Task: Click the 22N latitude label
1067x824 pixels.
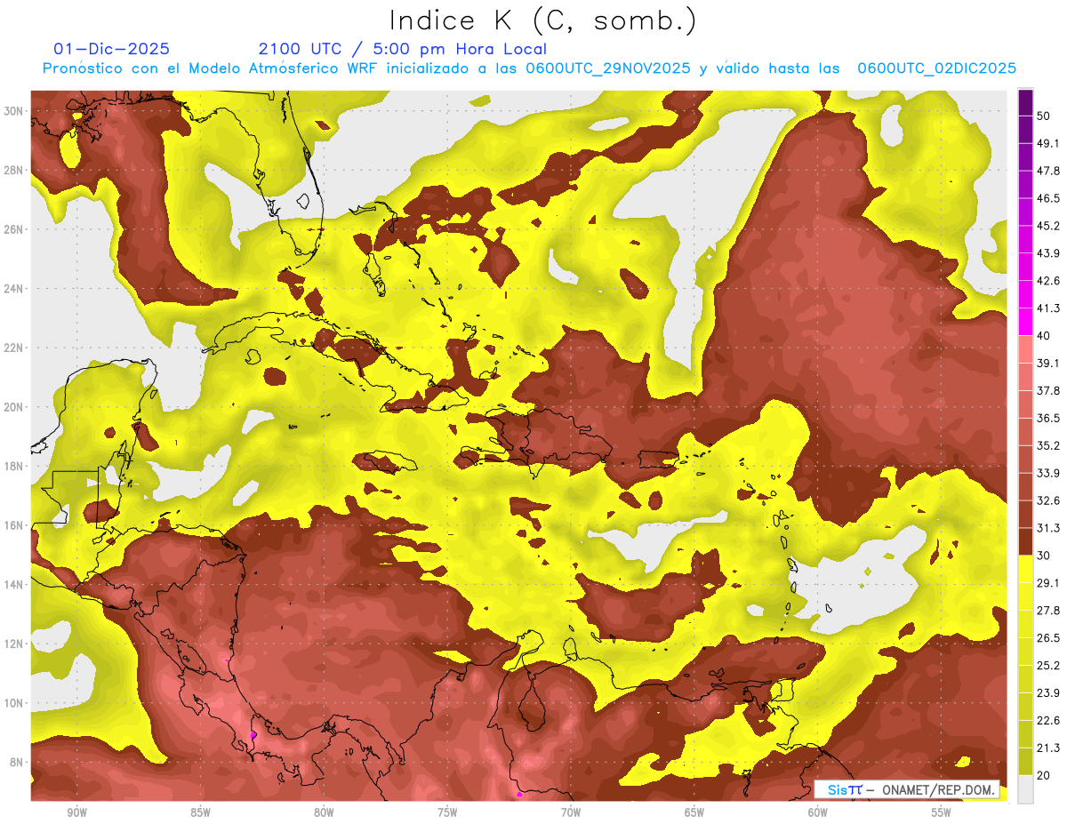Action: pos(15,348)
